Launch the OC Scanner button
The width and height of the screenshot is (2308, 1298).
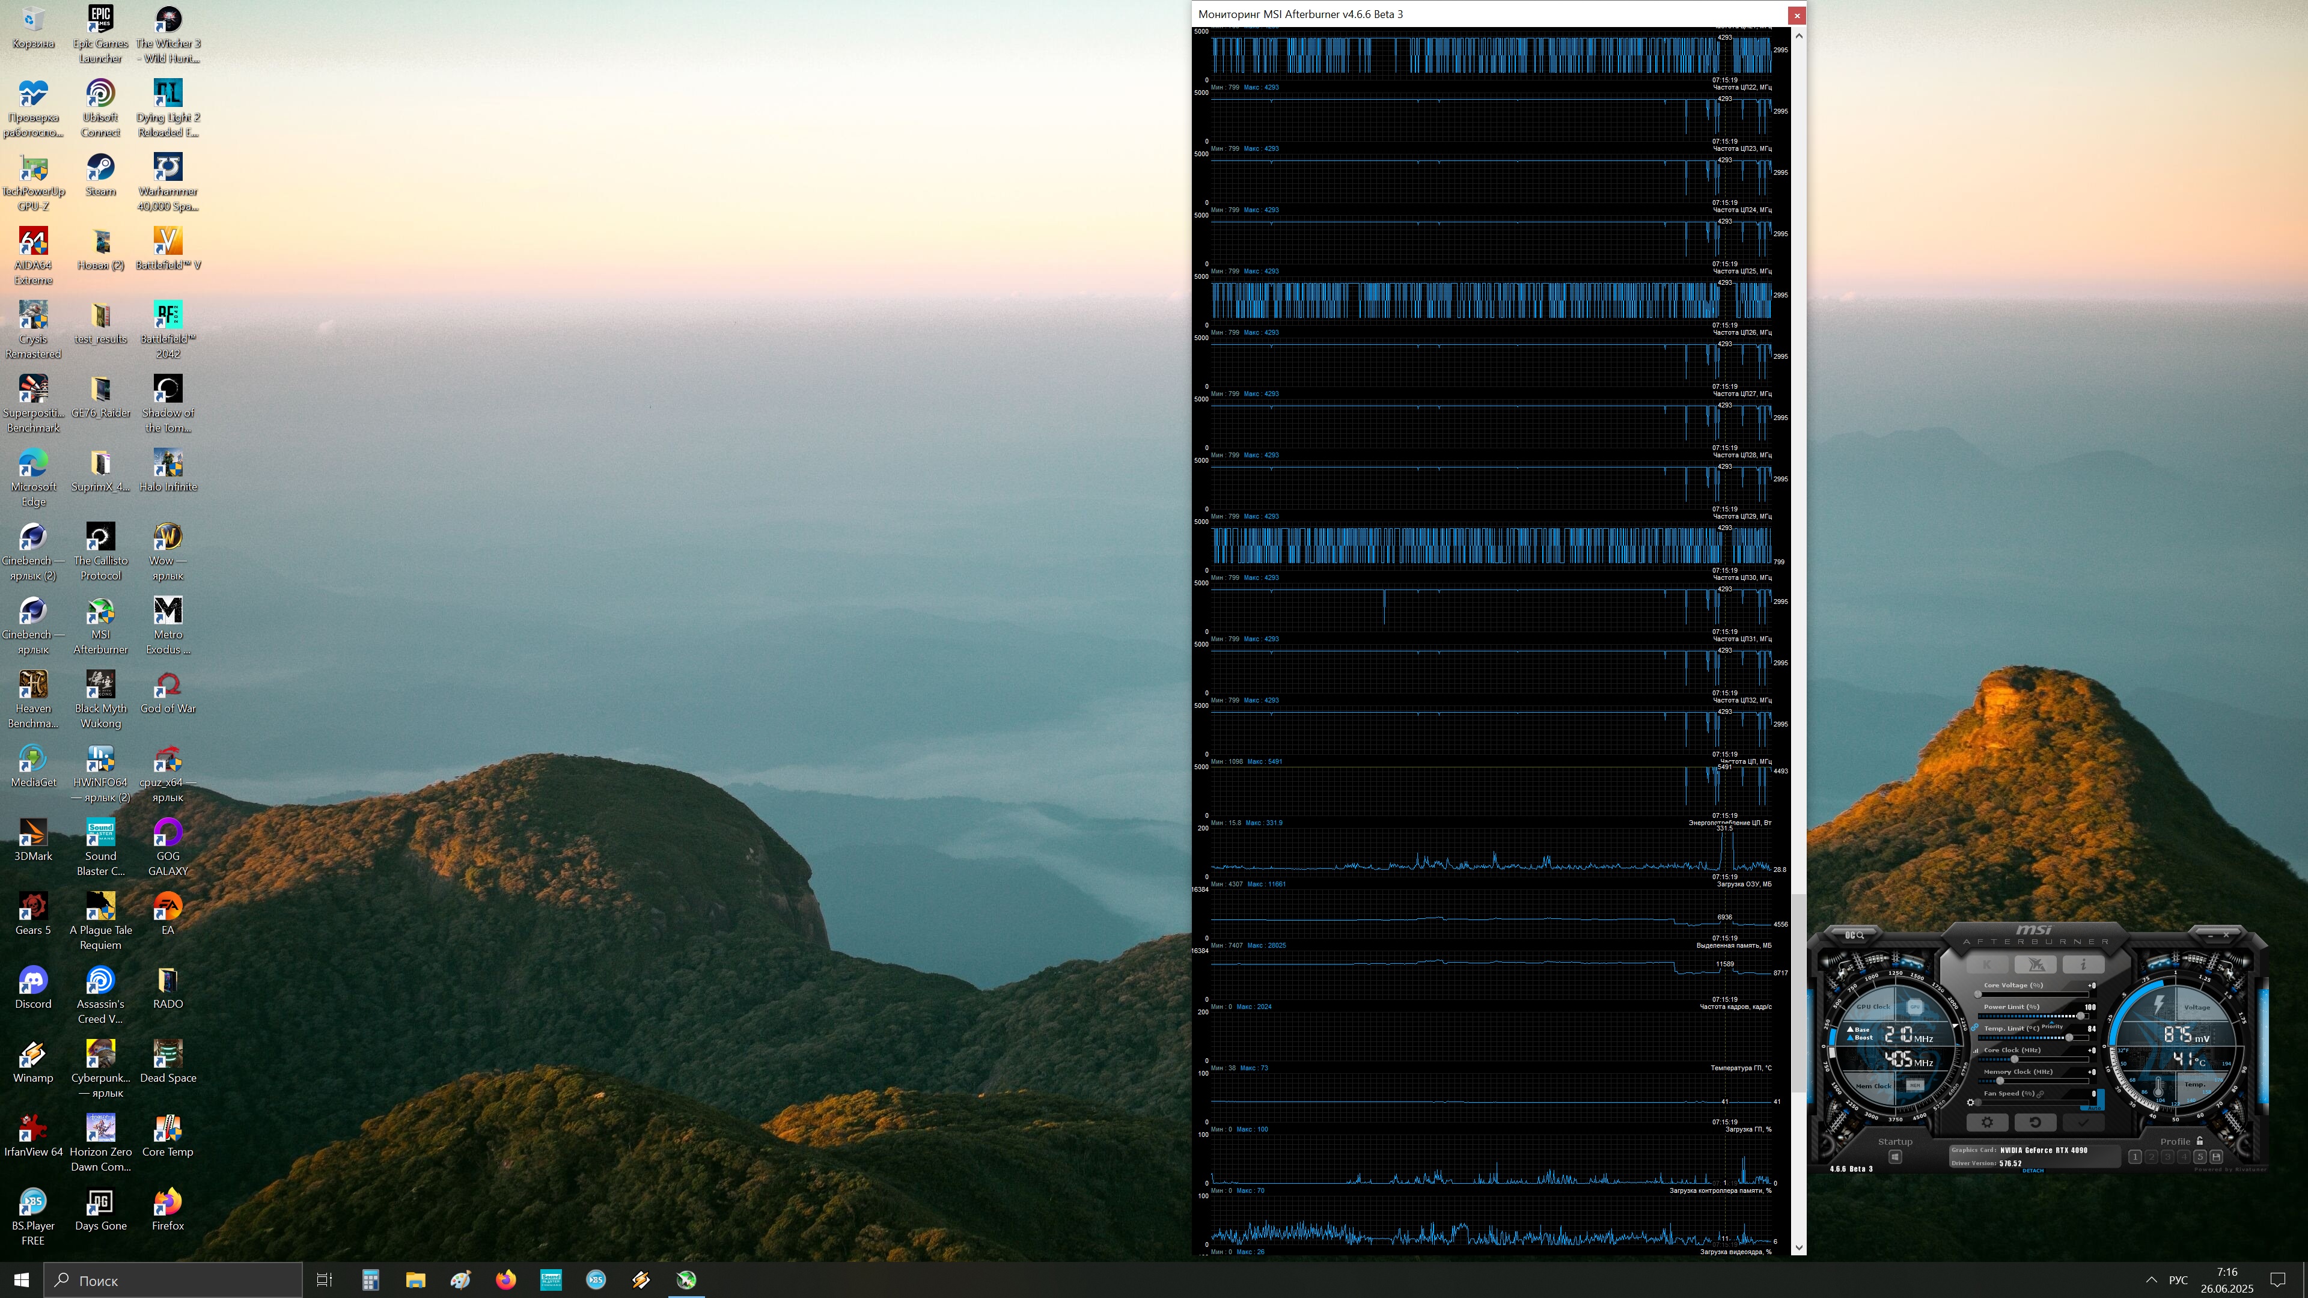coord(1854,934)
